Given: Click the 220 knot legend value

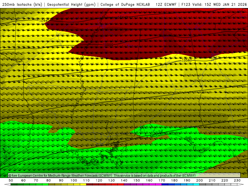Looking at the screenshot, I should 224,180.
